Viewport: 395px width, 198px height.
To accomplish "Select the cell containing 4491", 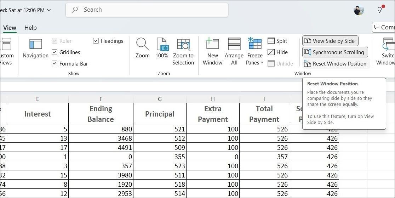I will [101, 147].
